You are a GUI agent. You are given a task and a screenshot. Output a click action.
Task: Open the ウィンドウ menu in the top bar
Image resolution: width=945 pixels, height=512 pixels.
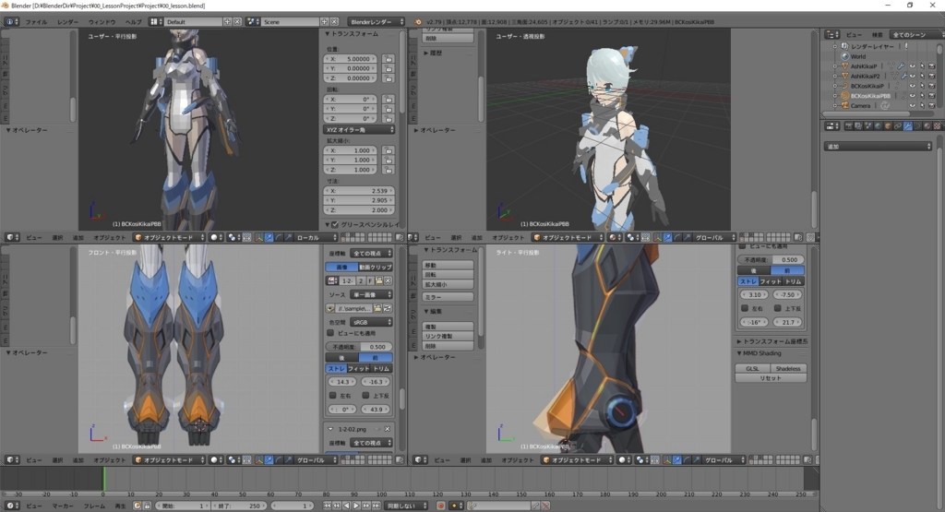[x=102, y=22]
